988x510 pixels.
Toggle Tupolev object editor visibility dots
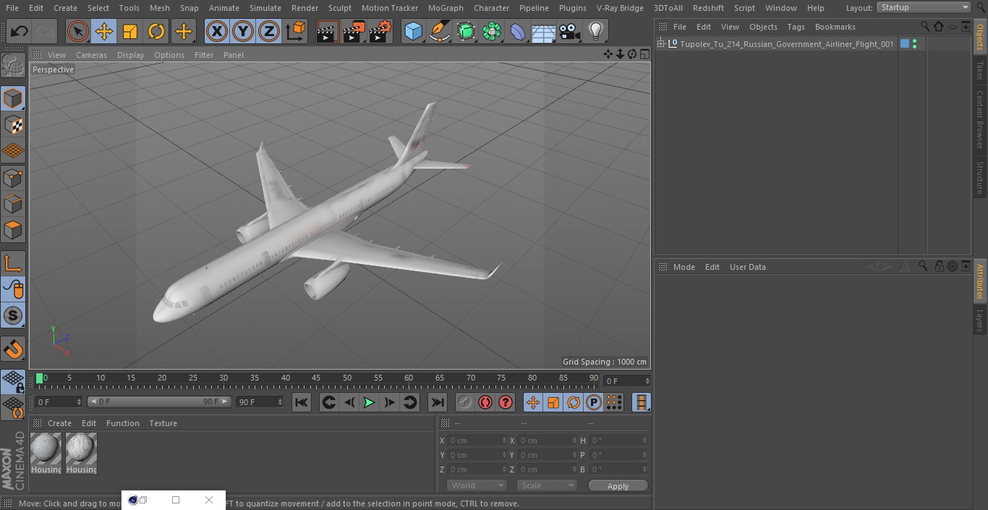[915, 44]
